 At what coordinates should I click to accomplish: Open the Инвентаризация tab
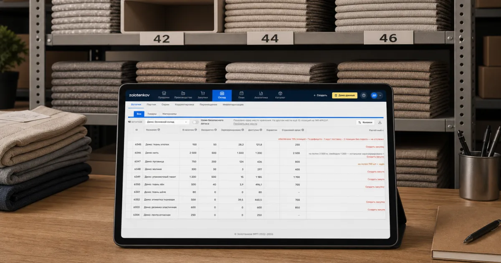(x=233, y=104)
